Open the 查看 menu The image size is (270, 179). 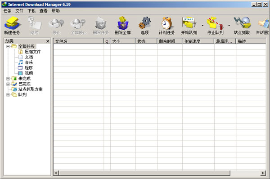pyautogui.click(x=43, y=11)
